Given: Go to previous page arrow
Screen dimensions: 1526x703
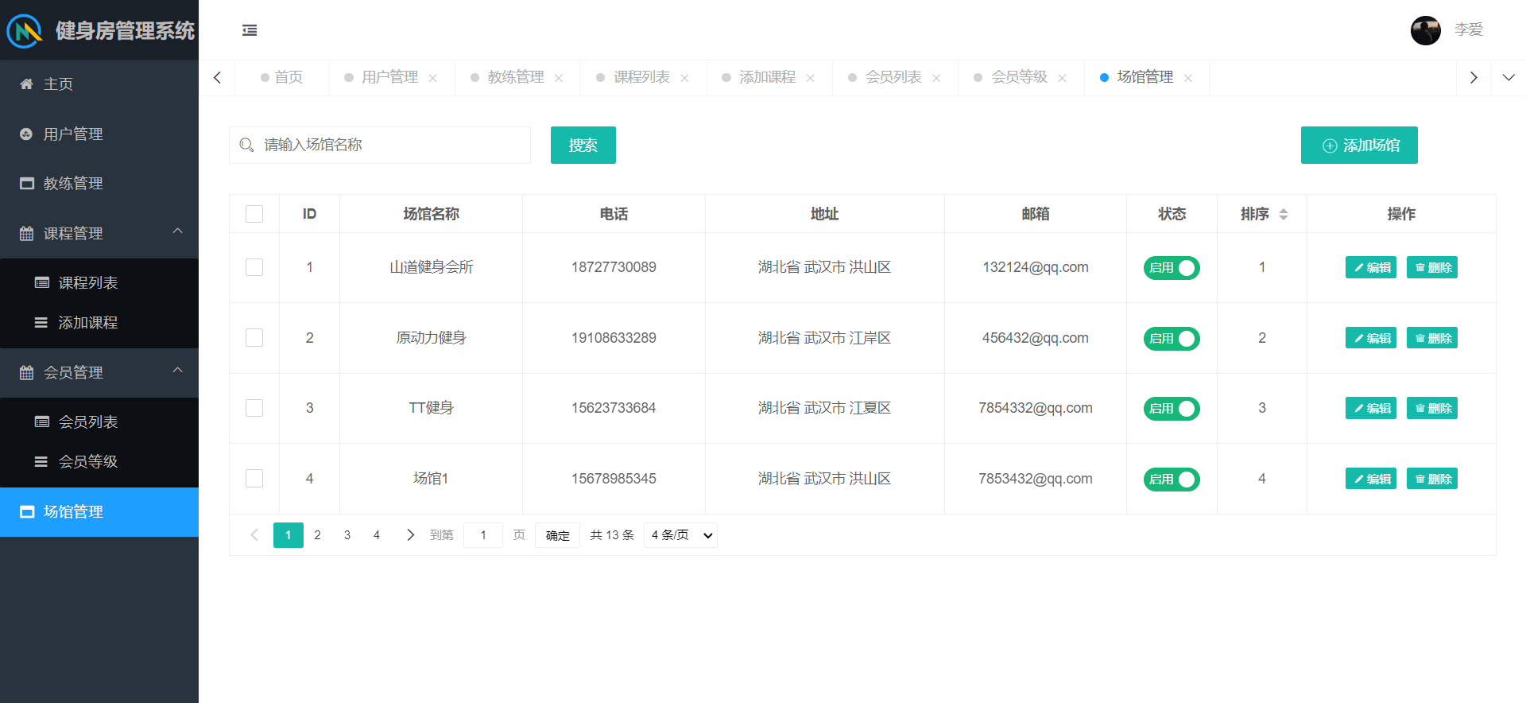Looking at the screenshot, I should 254,535.
